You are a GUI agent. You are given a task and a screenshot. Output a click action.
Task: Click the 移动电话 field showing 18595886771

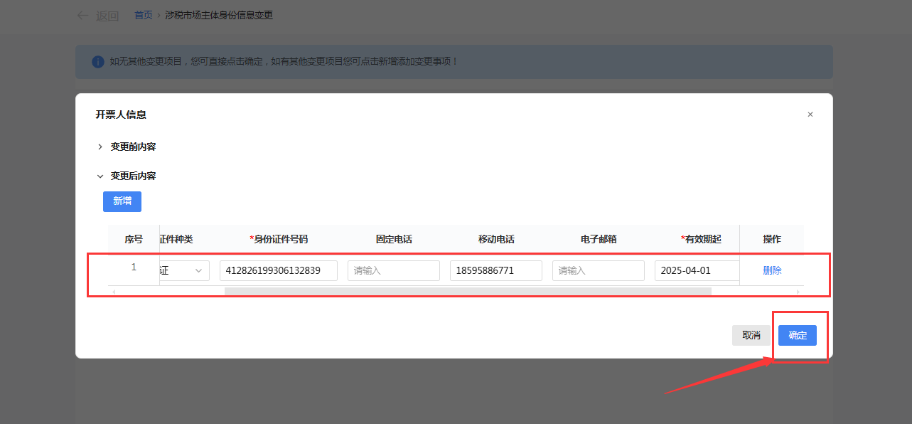pyautogui.click(x=496, y=270)
